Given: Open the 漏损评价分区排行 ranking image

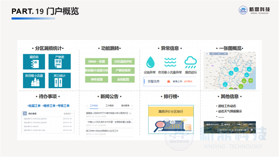Looking at the screenshot, I should coord(171,119).
